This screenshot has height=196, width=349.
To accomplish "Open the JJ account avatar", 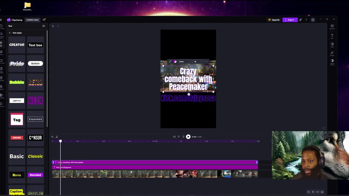I will [x=313, y=20].
